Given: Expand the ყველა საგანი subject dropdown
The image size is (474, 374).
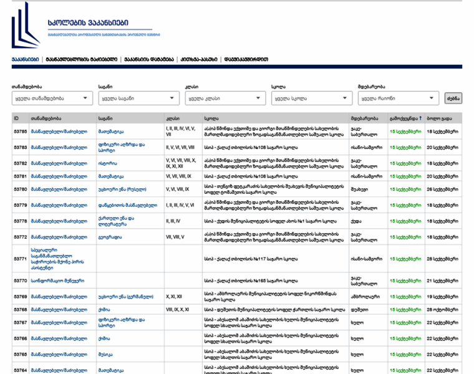Looking at the screenshot, I should [x=138, y=98].
